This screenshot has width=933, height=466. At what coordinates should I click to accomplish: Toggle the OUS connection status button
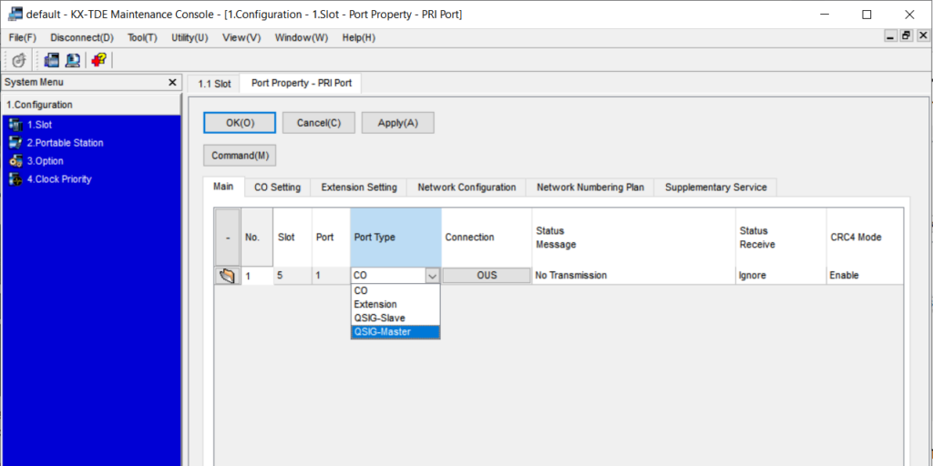point(487,275)
